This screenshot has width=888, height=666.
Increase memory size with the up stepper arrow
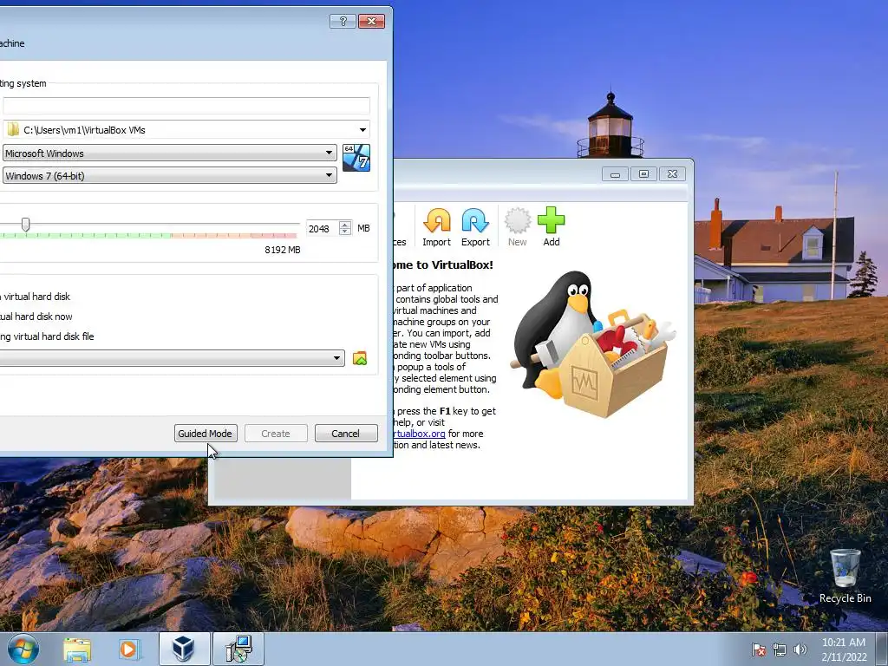point(345,225)
